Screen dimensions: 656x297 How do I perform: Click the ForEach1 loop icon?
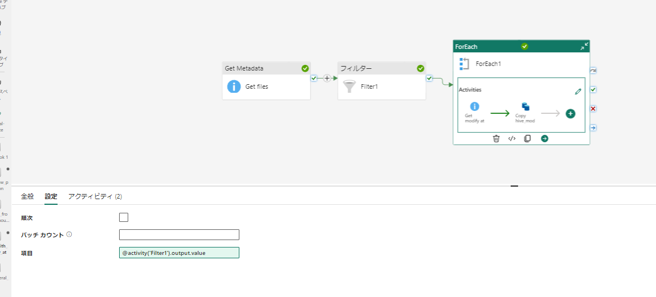click(x=465, y=64)
